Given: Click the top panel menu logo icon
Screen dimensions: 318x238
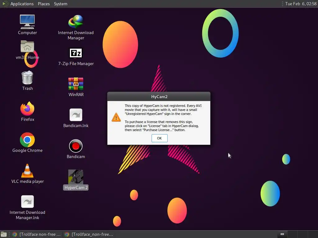Looking at the screenshot, I should coord(5,4).
